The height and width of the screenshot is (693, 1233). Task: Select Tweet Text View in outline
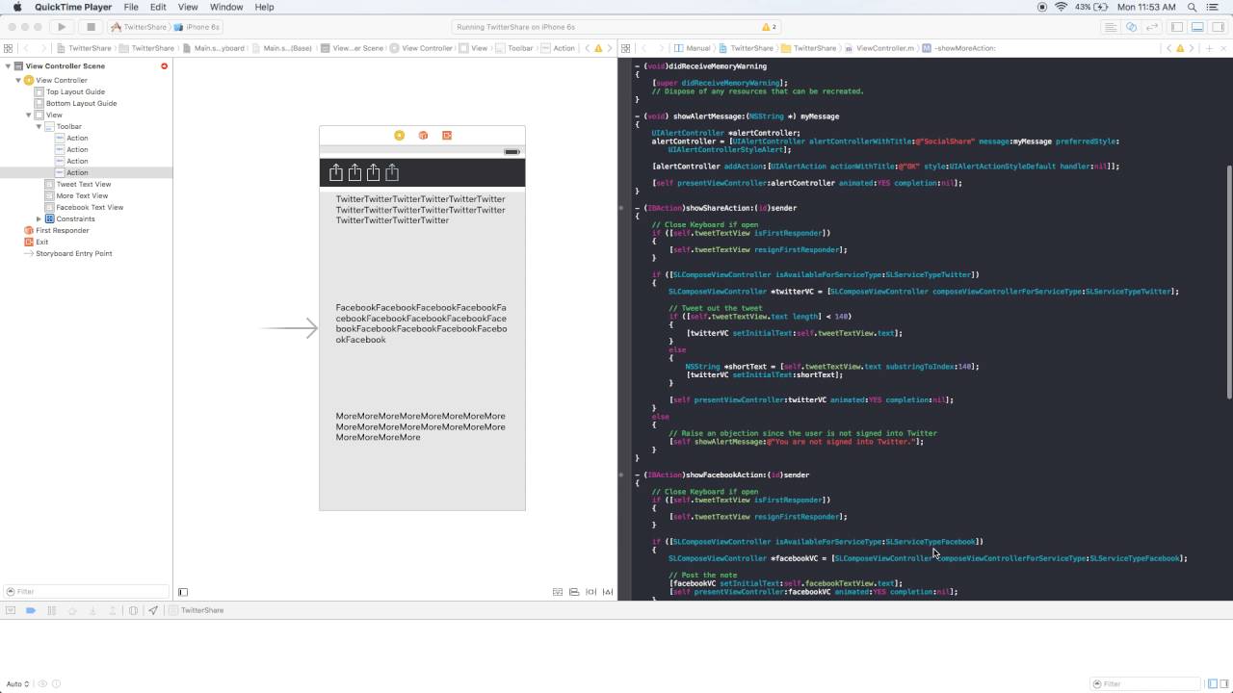[84, 184]
